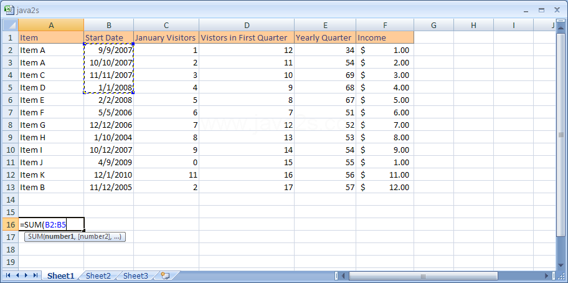
Task: Select the cell with date 10/10/2007
Action: 108,62
